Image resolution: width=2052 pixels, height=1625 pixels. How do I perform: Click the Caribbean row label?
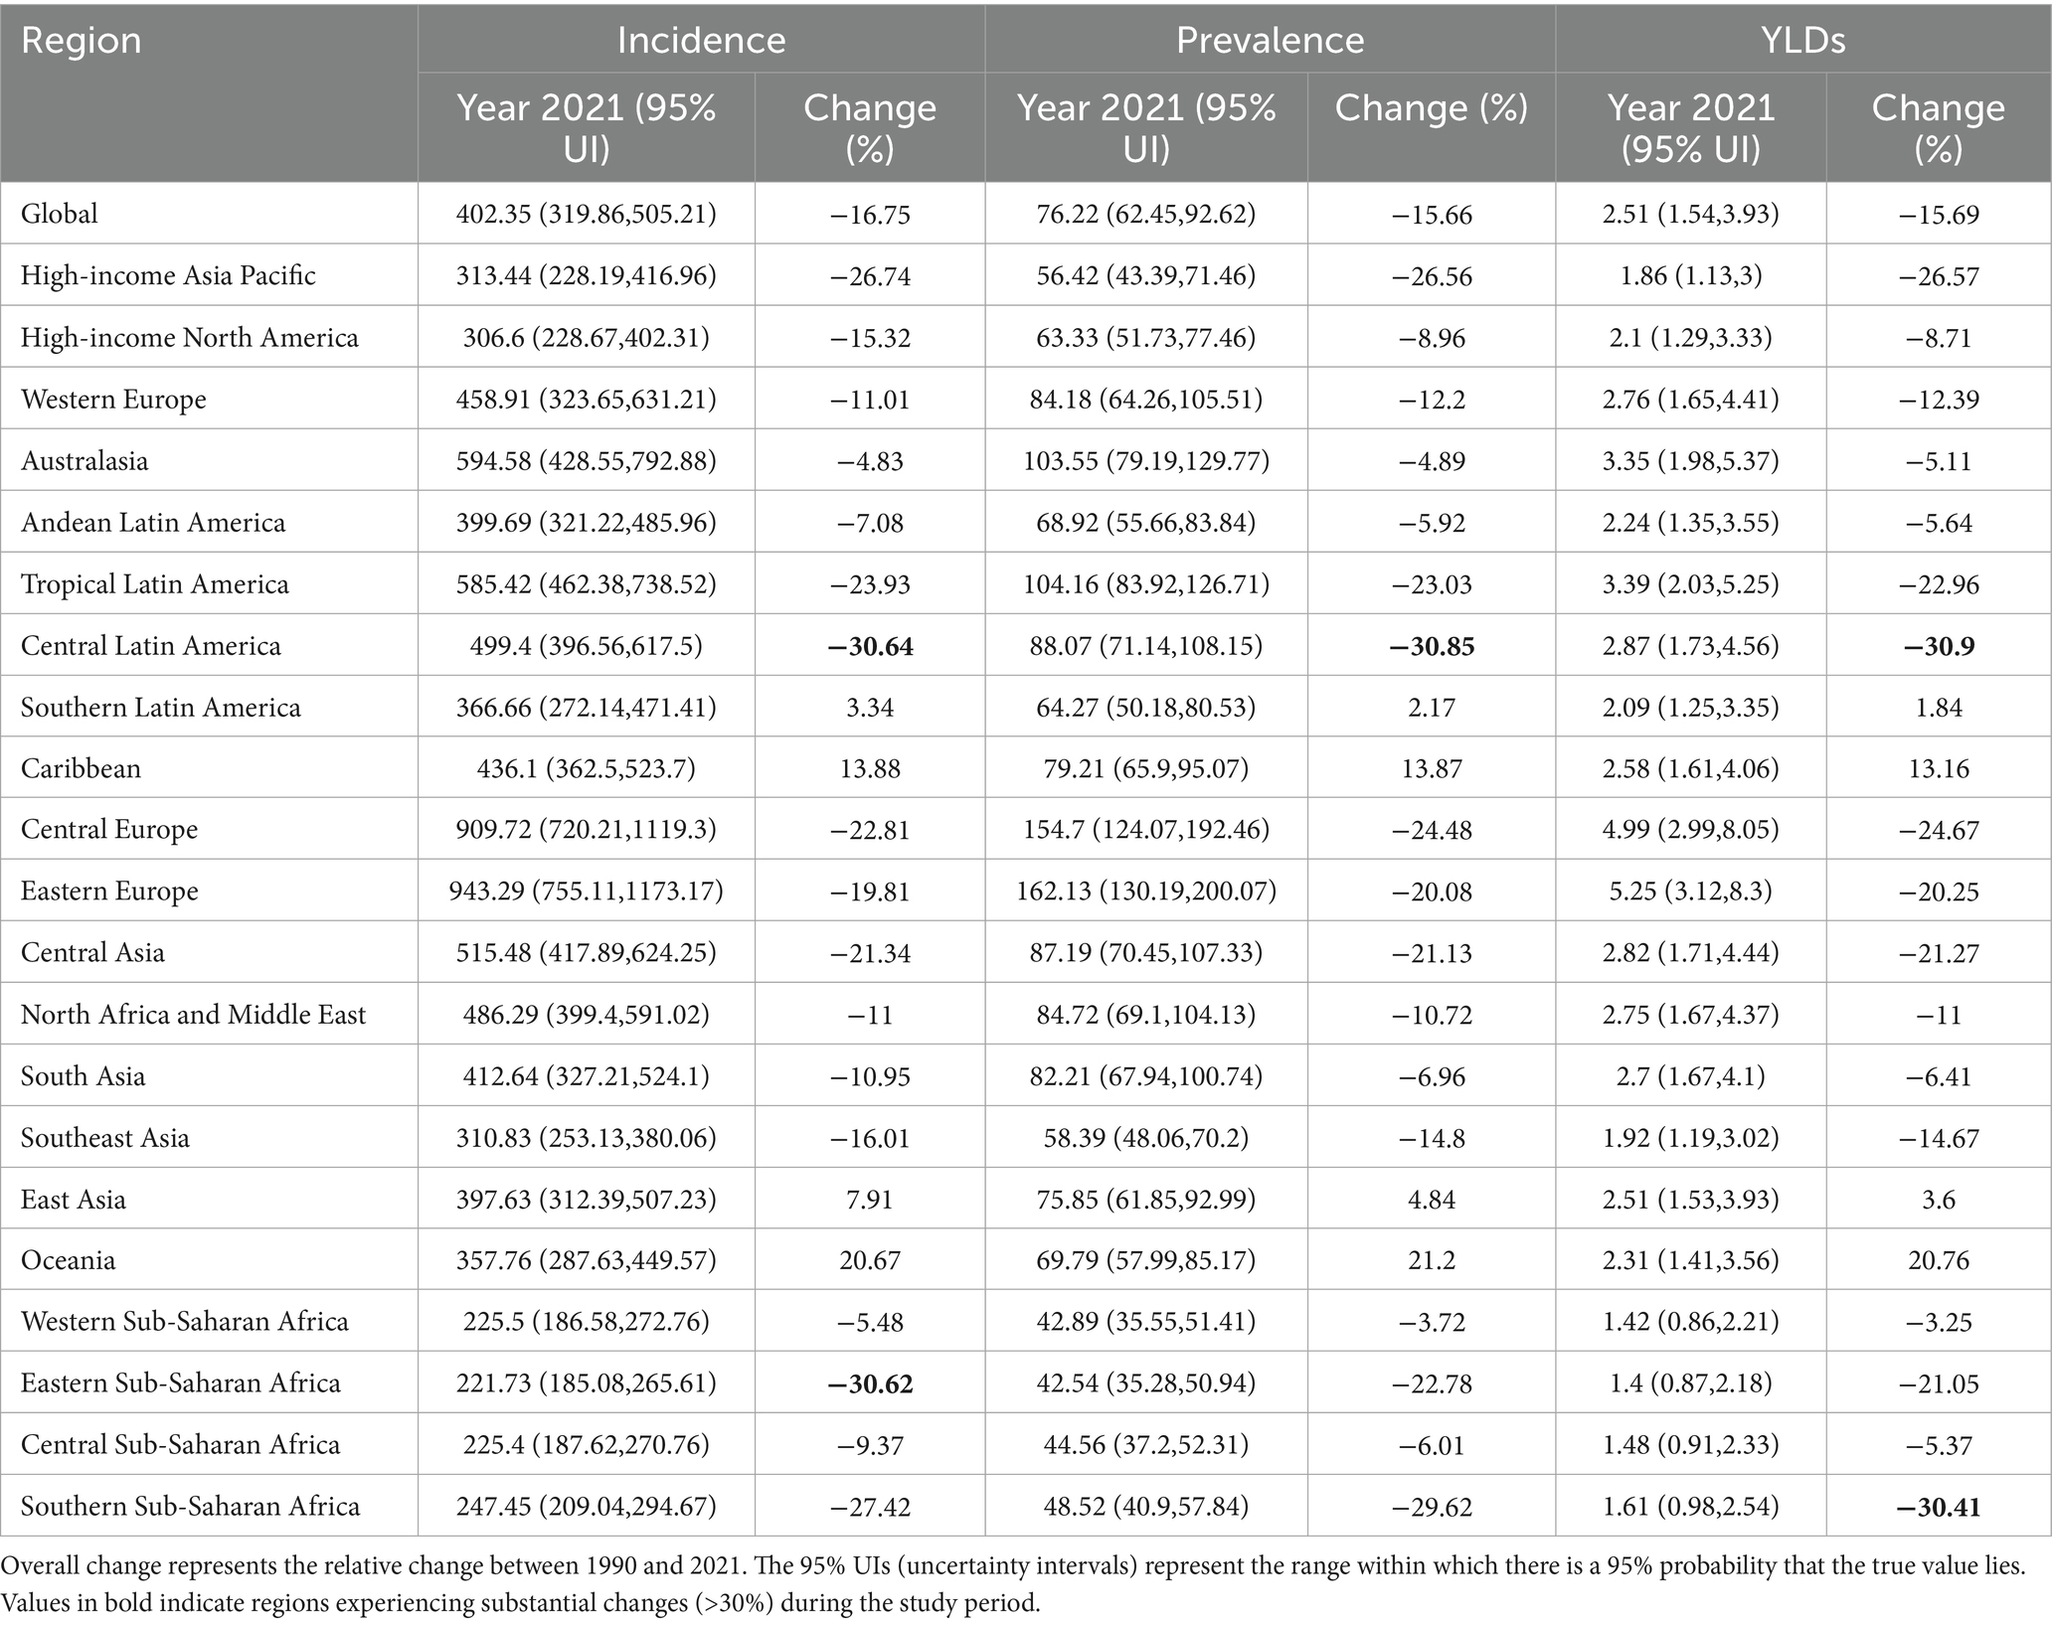tap(81, 768)
